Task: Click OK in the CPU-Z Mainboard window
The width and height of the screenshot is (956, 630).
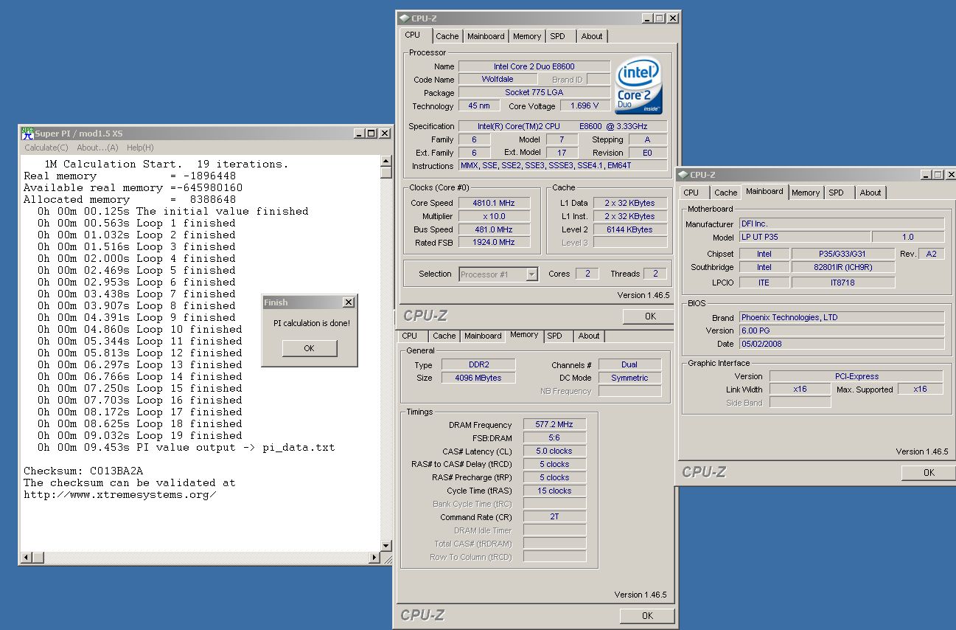Action: [928, 473]
